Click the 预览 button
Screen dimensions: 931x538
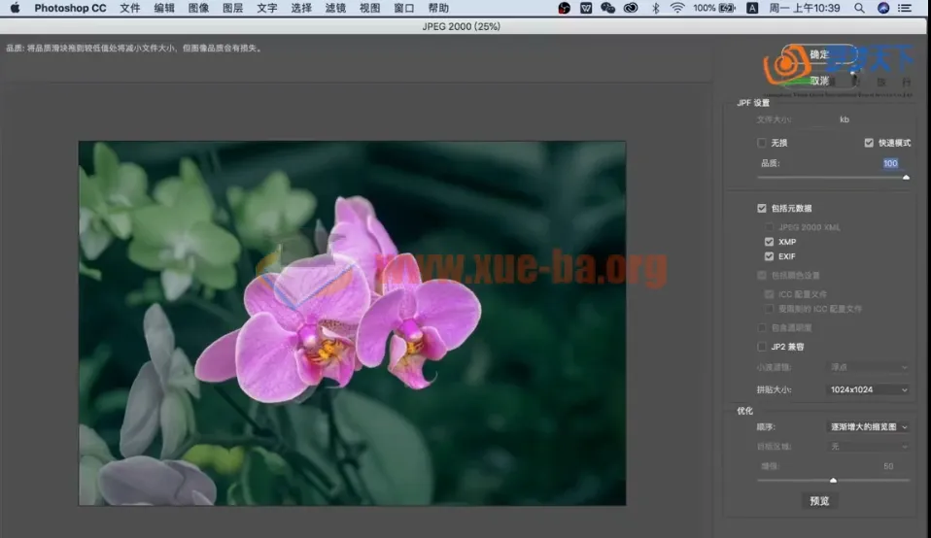pyautogui.click(x=819, y=501)
